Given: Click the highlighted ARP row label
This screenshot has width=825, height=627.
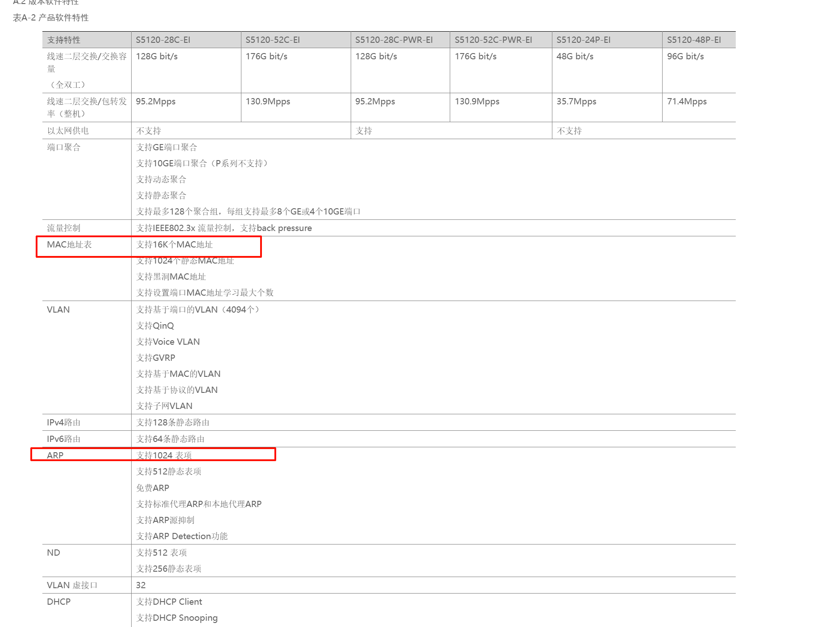Looking at the screenshot, I should (x=55, y=455).
